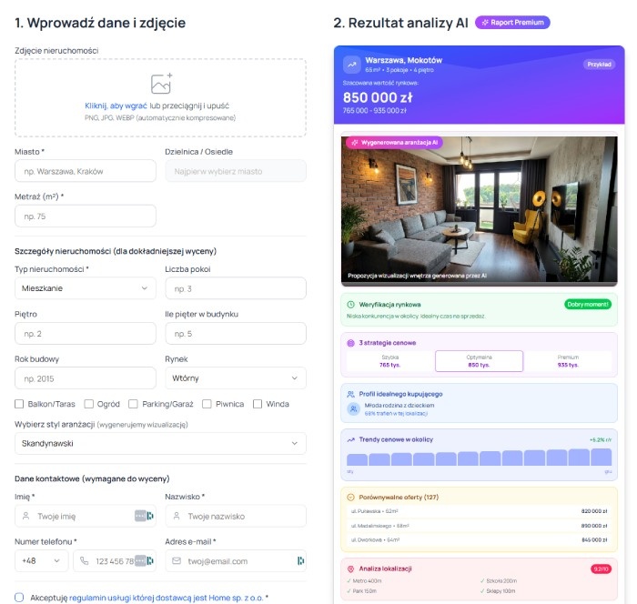Click password manager icon in Imię field

(x=150, y=516)
